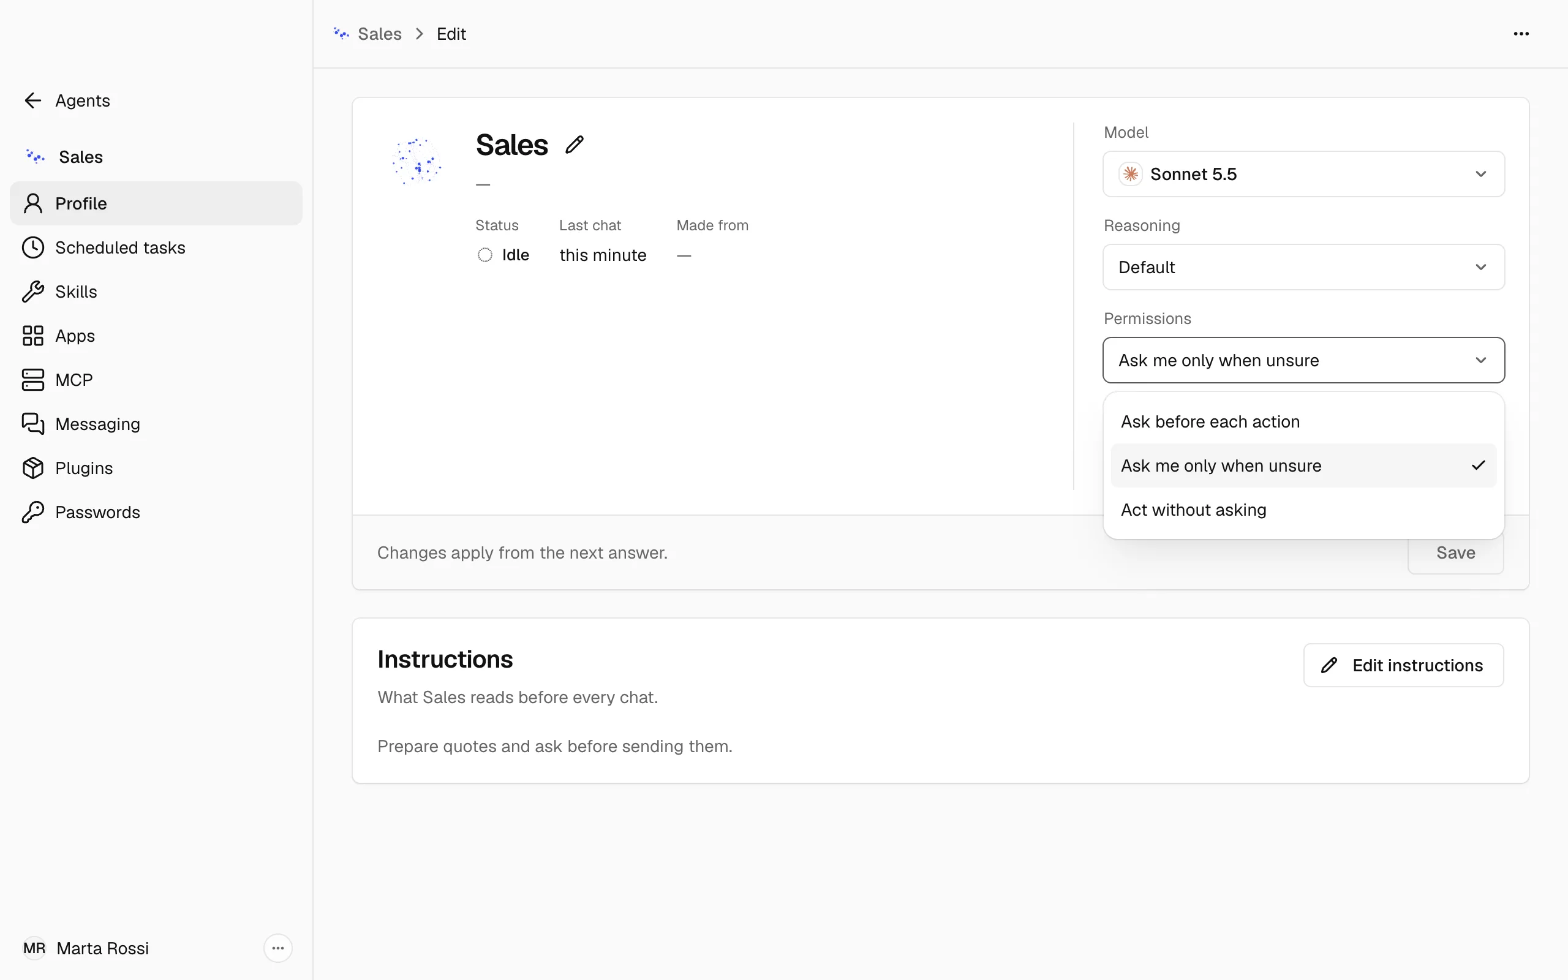Click the Sales agent icon in sidebar
The height and width of the screenshot is (980, 1568).
tap(35, 157)
